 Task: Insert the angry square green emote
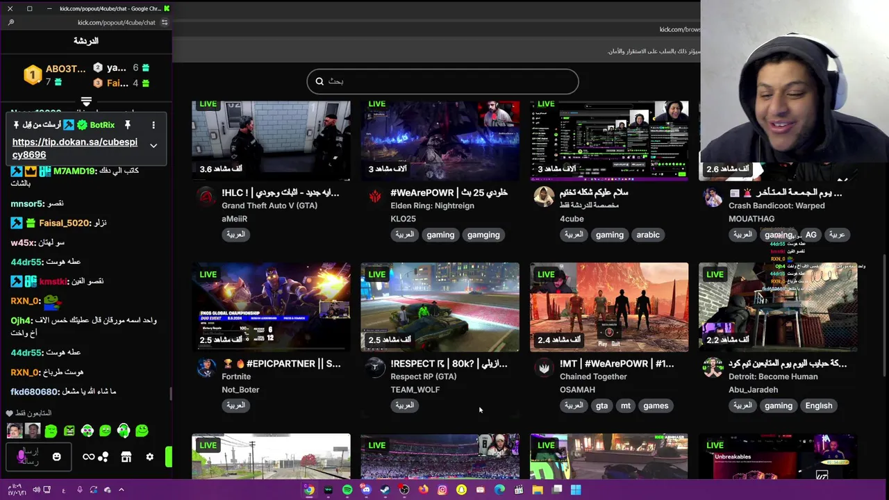tap(69, 431)
